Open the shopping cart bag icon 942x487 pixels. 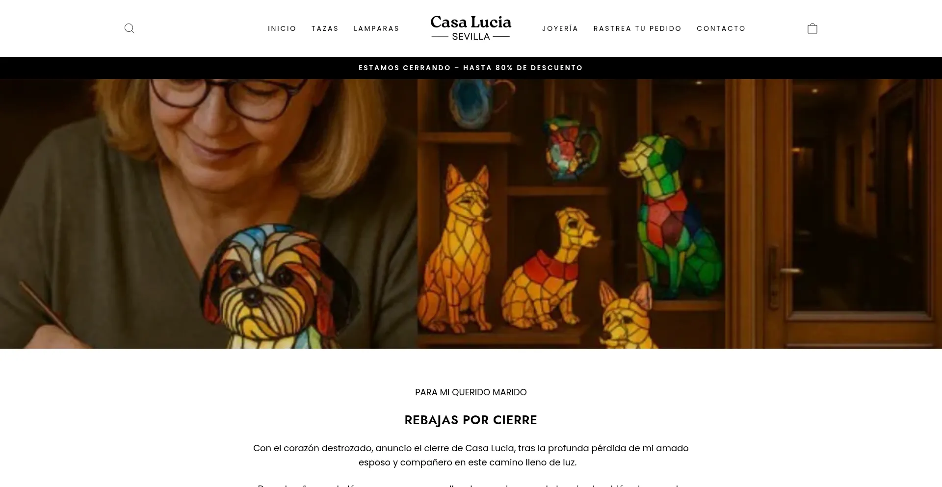pyautogui.click(x=812, y=28)
